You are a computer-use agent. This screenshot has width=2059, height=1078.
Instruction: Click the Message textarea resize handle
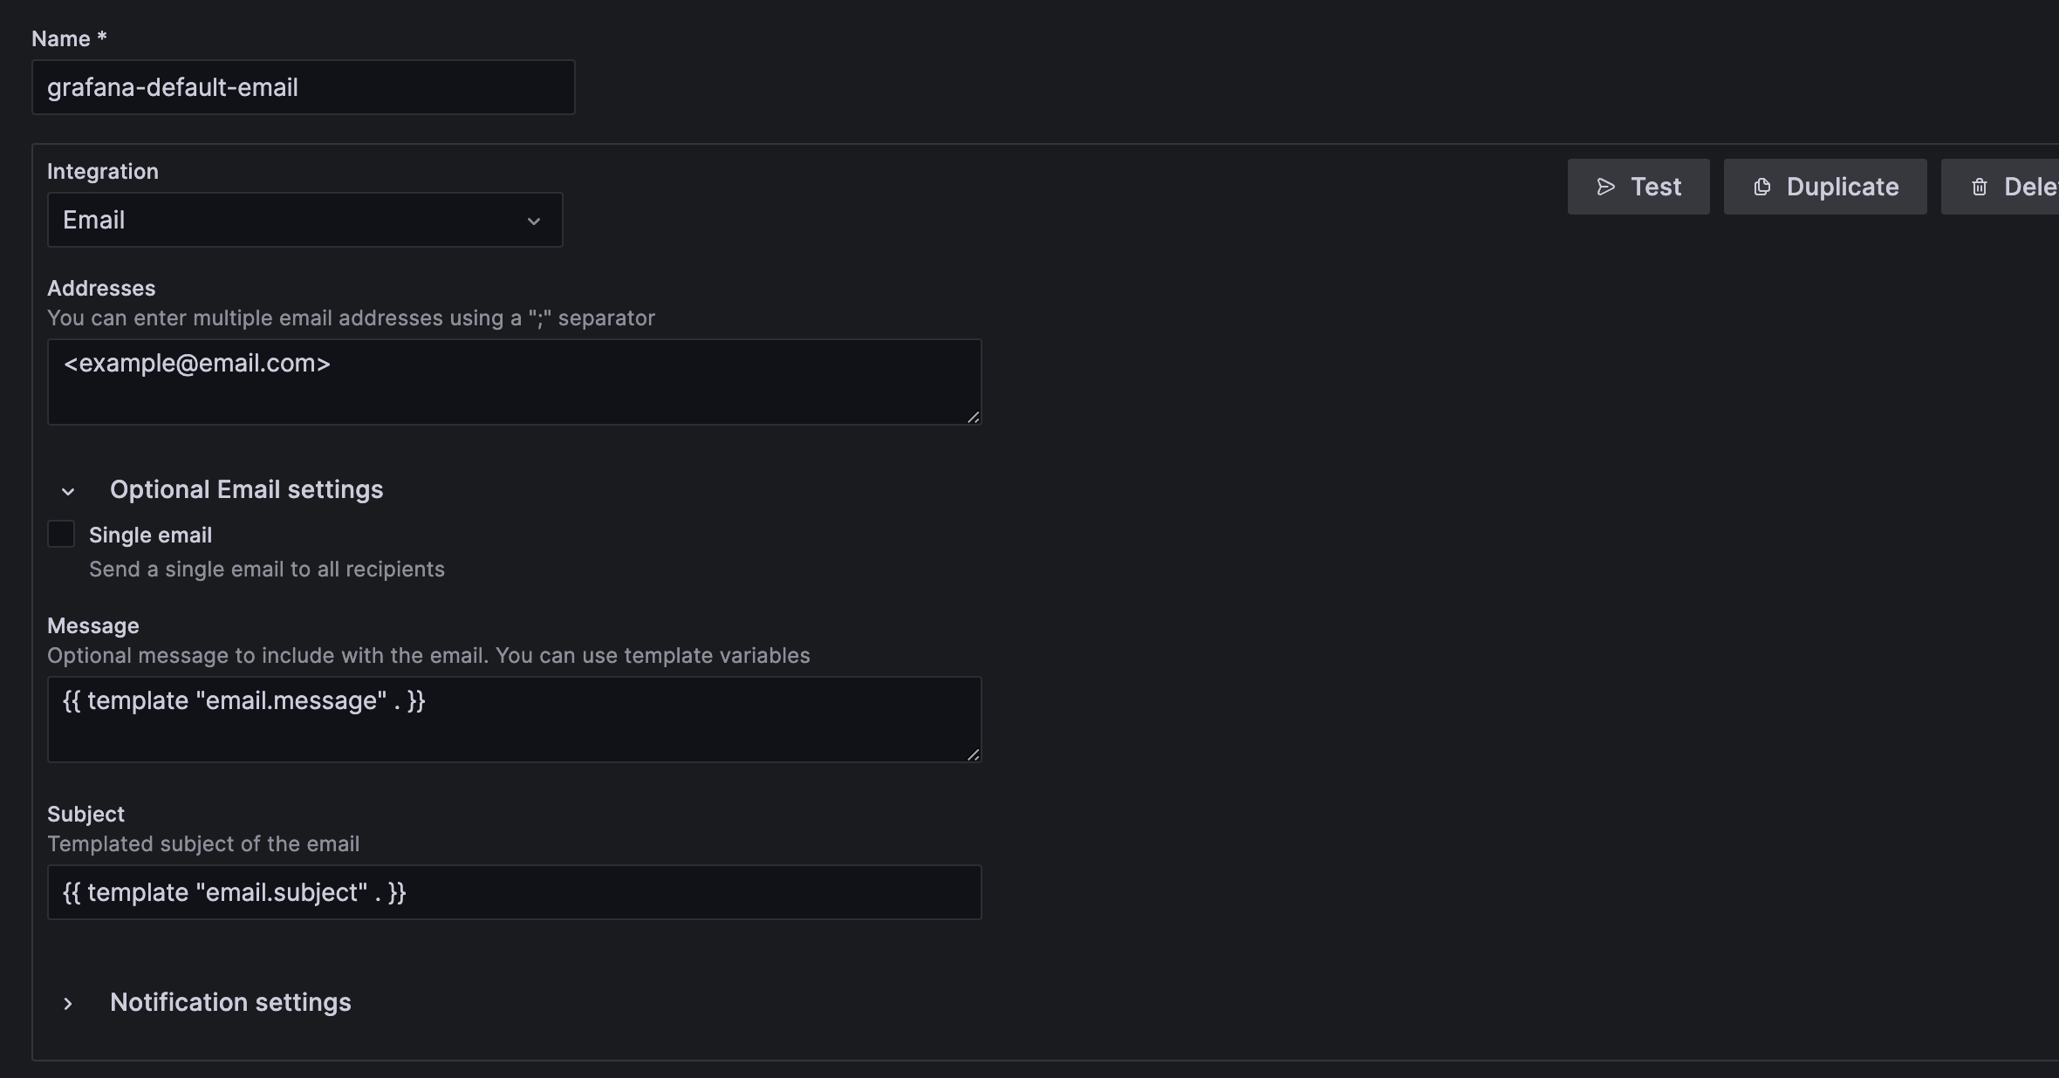(974, 757)
